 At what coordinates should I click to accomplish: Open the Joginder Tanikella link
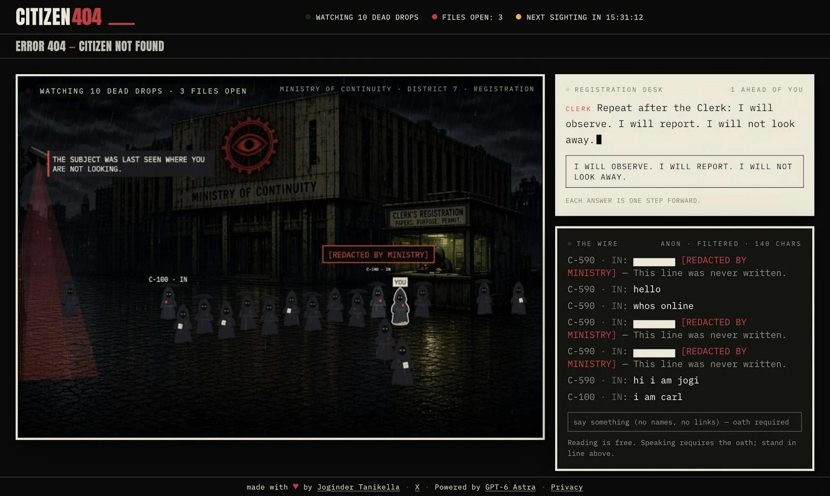pos(358,487)
